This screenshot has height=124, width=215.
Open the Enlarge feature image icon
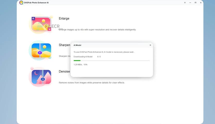(41, 24)
